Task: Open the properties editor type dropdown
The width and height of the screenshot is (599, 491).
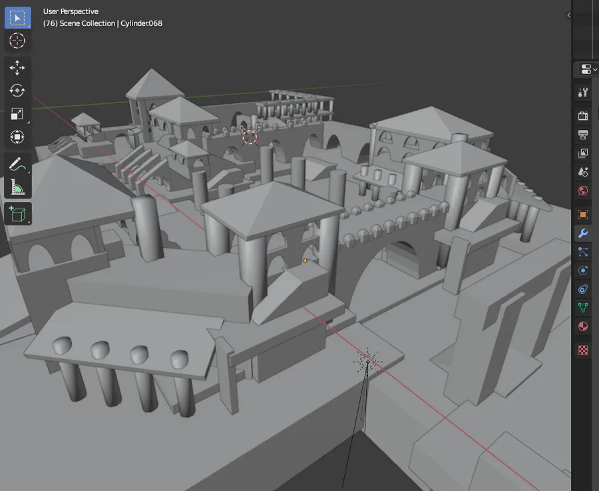Action: 588,69
